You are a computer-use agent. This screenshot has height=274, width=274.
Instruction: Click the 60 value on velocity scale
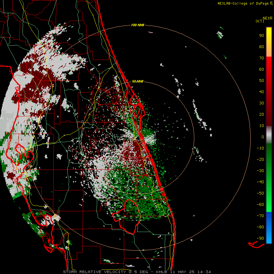pos(262,69)
